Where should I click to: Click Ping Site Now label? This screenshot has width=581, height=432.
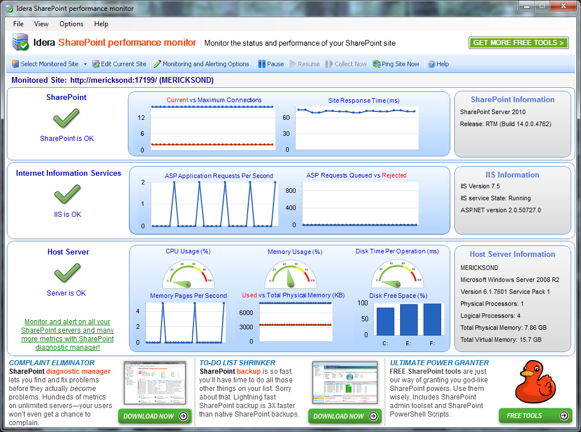pyautogui.click(x=401, y=64)
